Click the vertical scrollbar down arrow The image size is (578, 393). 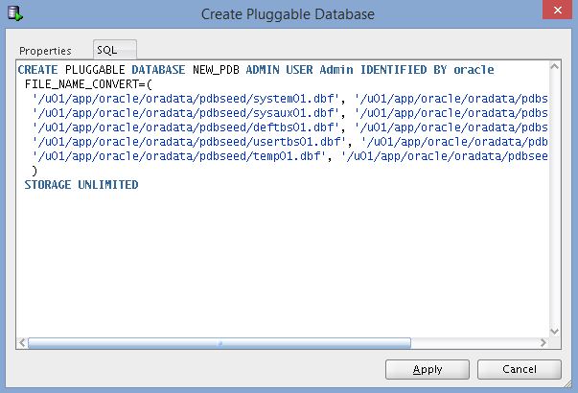(x=554, y=331)
